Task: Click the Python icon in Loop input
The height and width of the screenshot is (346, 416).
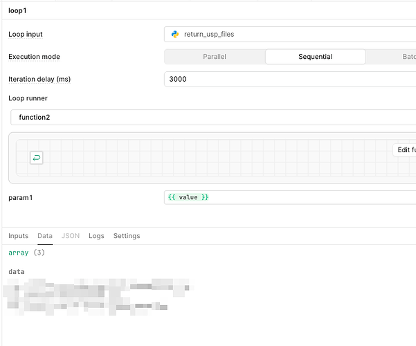Action: pos(175,34)
